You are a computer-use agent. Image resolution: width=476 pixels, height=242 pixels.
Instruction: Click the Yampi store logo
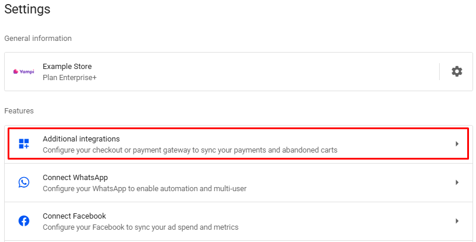pyautogui.click(x=23, y=71)
